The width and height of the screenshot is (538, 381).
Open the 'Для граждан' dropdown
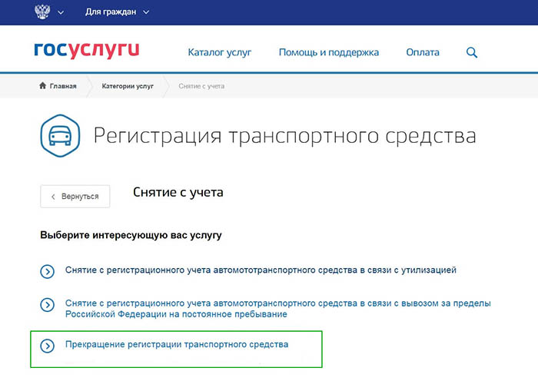117,12
